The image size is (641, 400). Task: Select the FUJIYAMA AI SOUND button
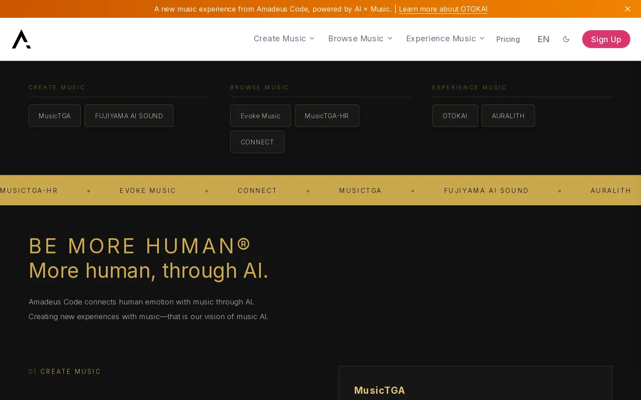[129, 116]
